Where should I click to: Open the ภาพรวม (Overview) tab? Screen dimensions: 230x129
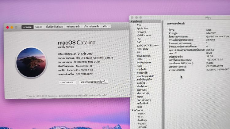[27, 27]
